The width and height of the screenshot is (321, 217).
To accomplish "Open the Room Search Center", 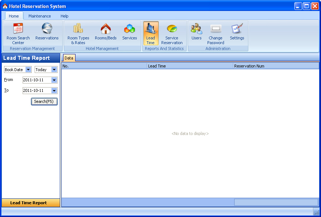I will [18, 33].
